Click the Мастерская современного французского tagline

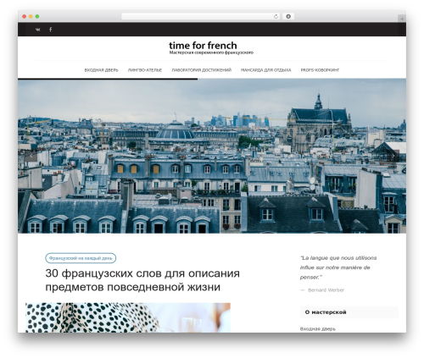point(211,52)
